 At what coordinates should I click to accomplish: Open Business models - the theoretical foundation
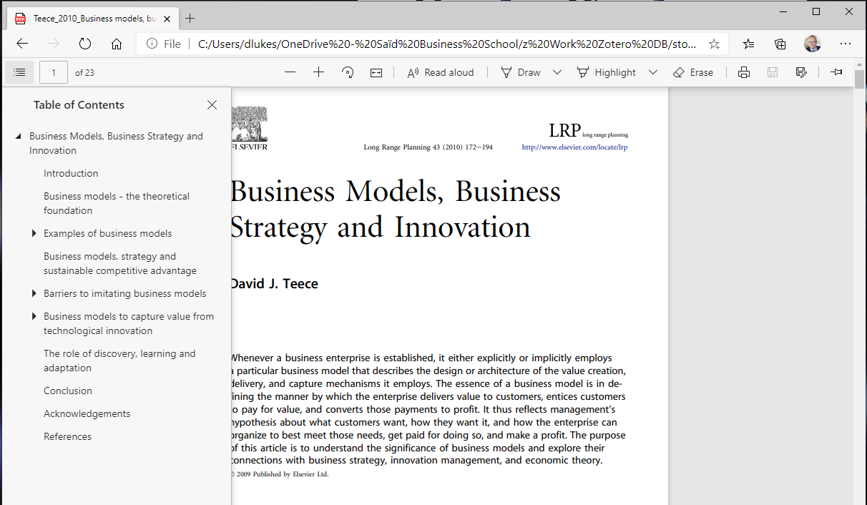point(117,203)
